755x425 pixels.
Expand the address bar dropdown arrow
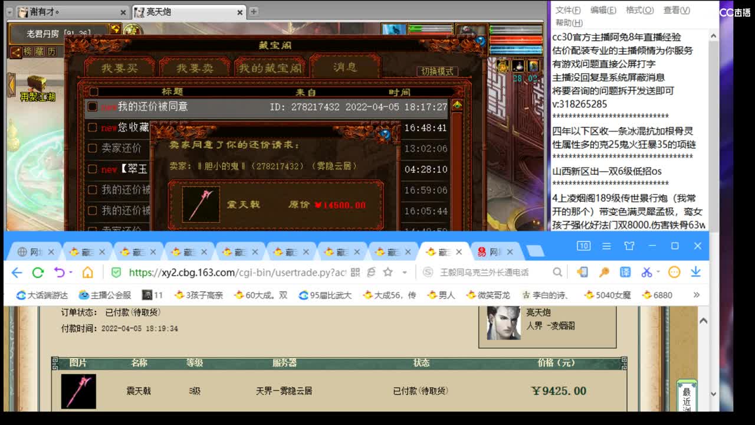pos(405,272)
